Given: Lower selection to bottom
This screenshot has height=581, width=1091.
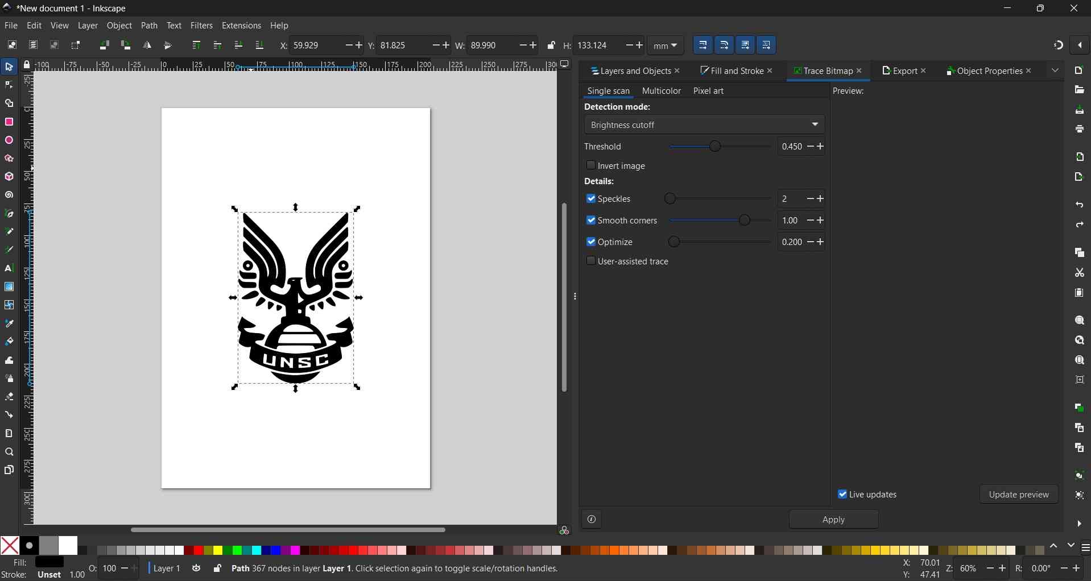Looking at the screenshot, I should coord(259,45).
